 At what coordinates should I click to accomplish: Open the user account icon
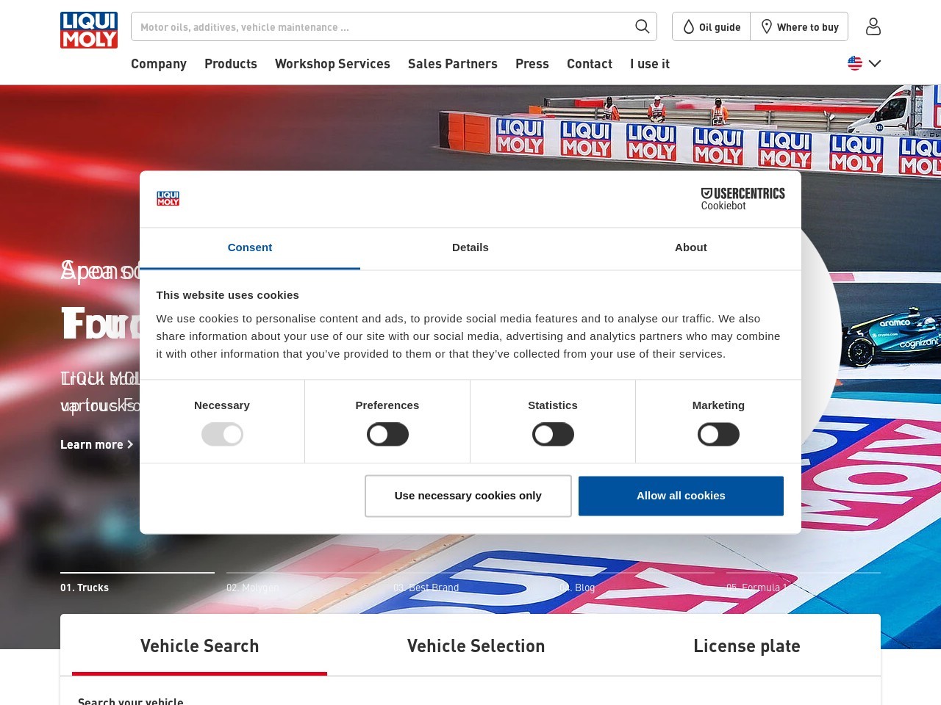[873, 26]
